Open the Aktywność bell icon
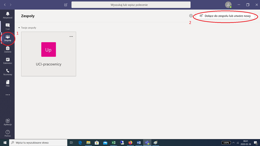This screenshot has width=260, height=146. (7, 15)
